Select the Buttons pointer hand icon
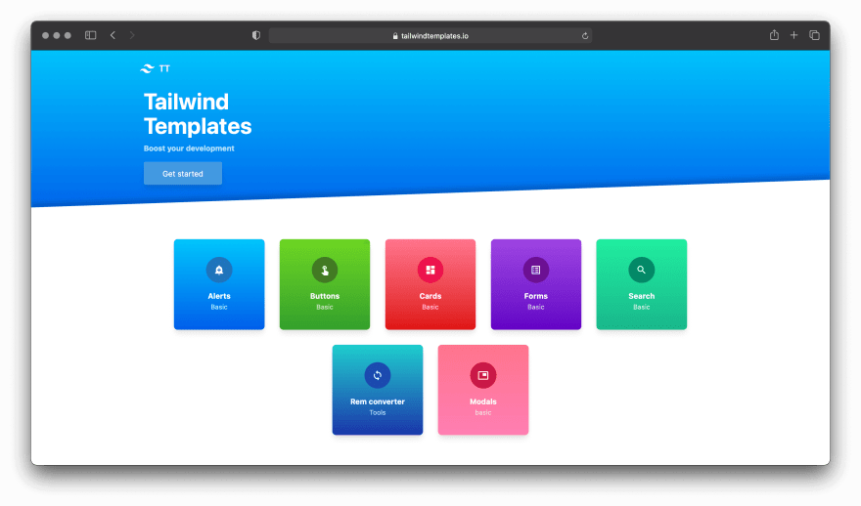 325,270
